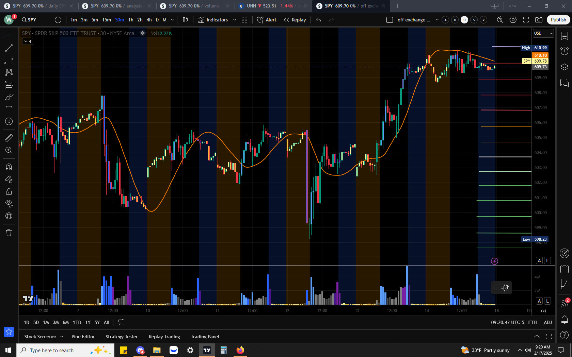Open the chart patterns tool group

click(x=9, y=72)
